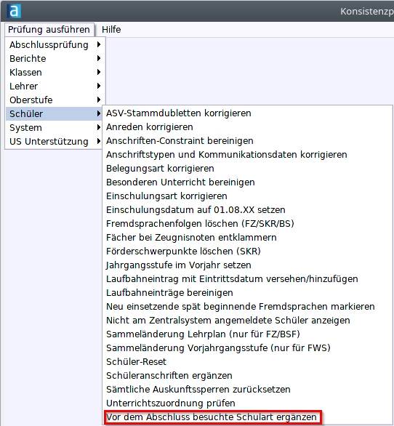Viewport: 394px width, 426px height.
Task: Select Unterrichtszuordnung prüfen
Action: (247, 403)
